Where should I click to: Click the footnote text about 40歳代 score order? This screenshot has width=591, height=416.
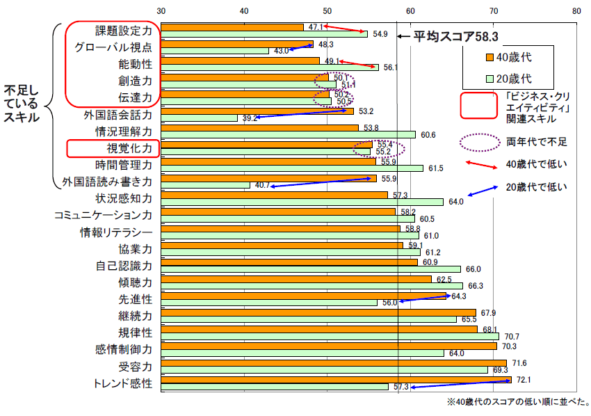pyautogui.click(x=518, y=403)
